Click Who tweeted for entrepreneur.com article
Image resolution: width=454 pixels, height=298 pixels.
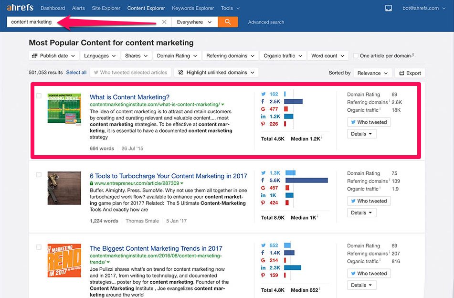point(369,201)
